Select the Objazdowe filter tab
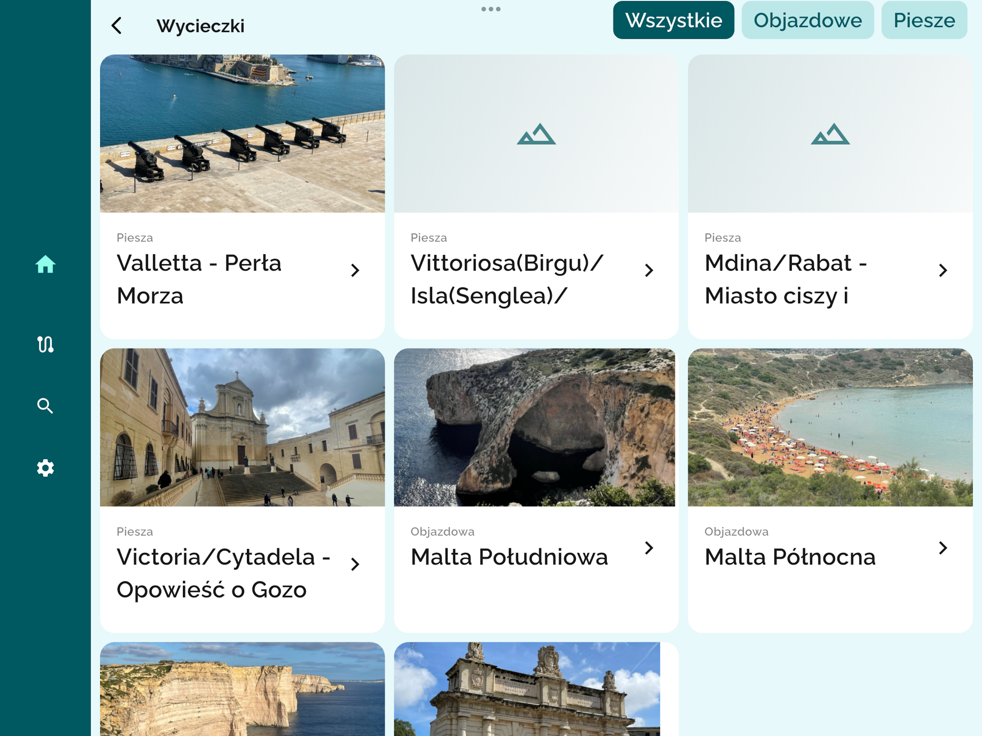 pyautogui.click(x=808, y=20)
